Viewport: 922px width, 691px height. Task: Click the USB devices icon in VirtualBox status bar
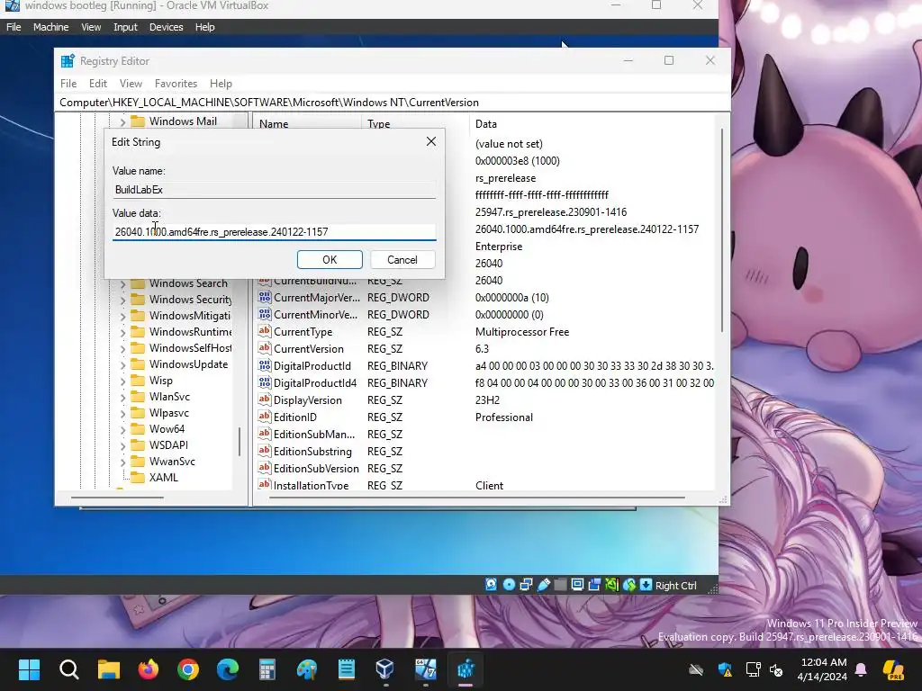(544, 585)
